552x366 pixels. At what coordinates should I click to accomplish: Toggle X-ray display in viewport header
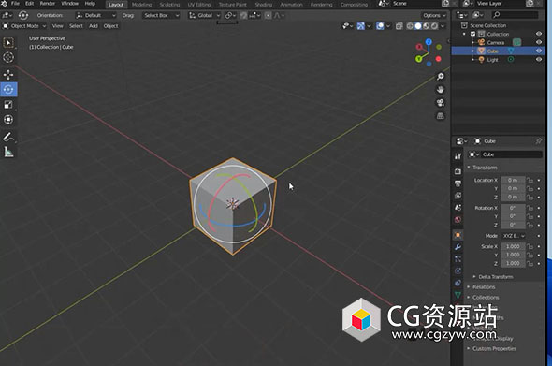[x=399, y=26]
